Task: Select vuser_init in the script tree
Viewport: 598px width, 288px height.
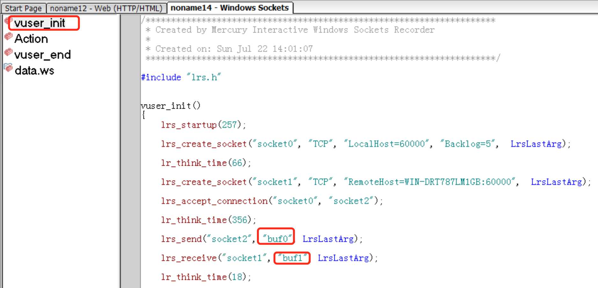Action: (40, 23)
